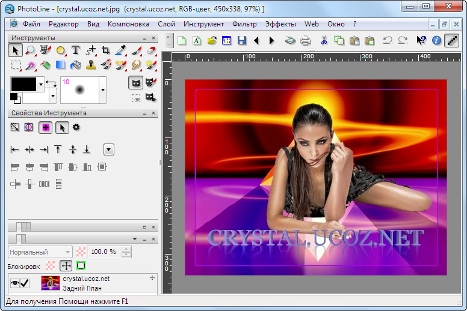This screenshot has width=467, height=311.
Task: Open brush preset dropdown arrow
Action: click(103, 90)
